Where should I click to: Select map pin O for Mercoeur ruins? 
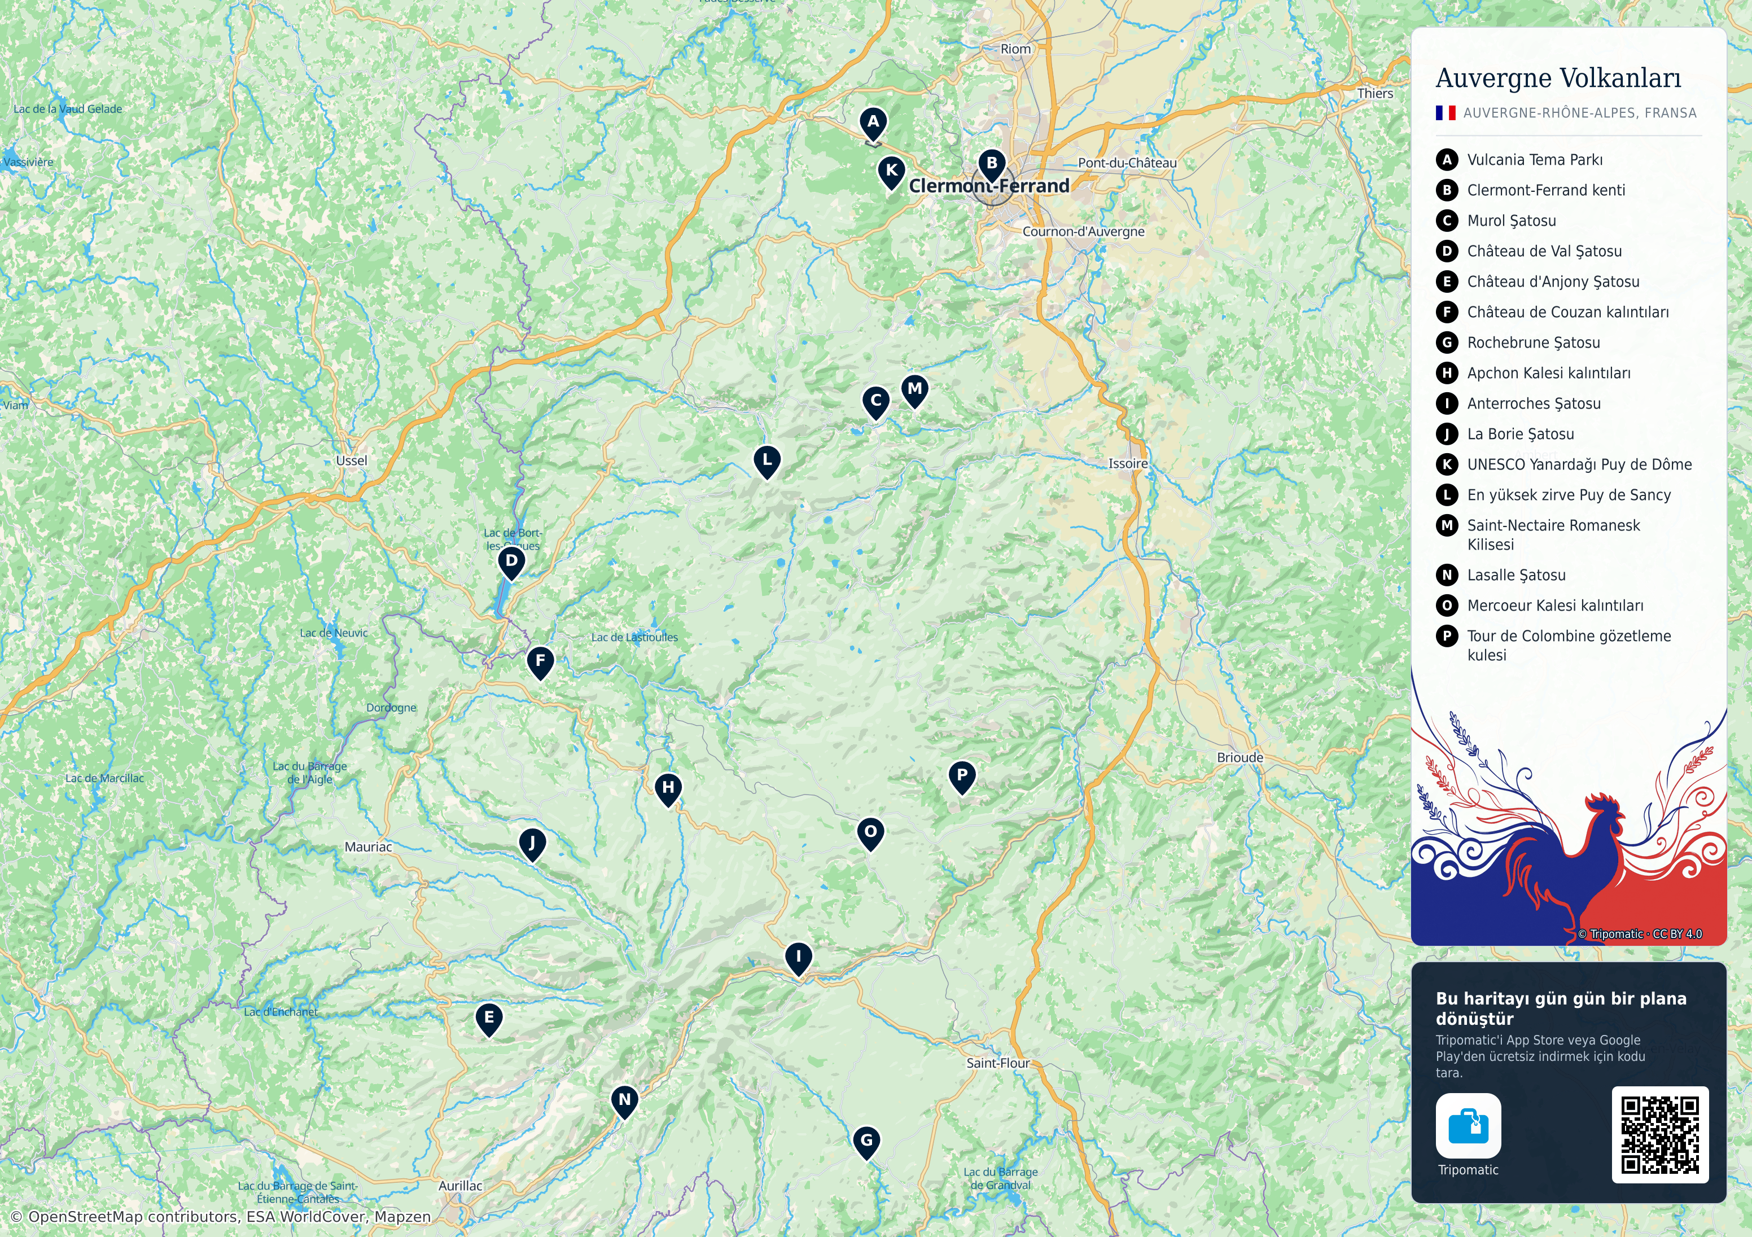(x=870, y=834)
